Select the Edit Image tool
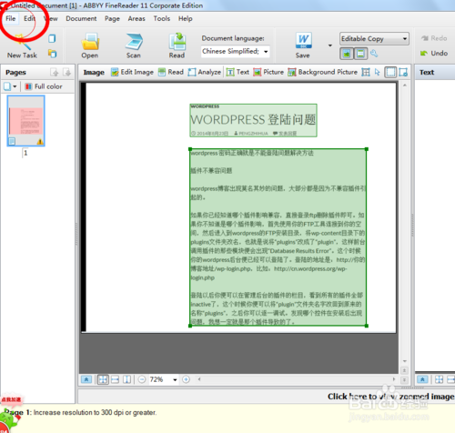The width and height of the screenshot is (455, 433). coord(132,72)
